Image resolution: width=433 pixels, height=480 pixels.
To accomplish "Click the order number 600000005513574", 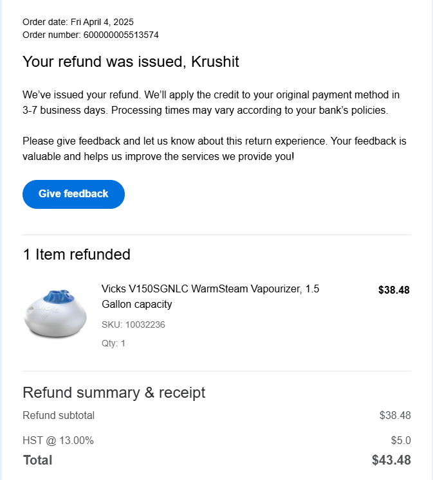I will coord(121,35).
